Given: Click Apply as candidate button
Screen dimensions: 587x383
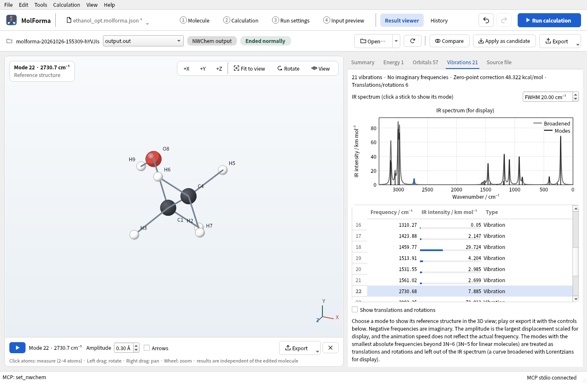Looking at the screenshot, I should 504,41.
